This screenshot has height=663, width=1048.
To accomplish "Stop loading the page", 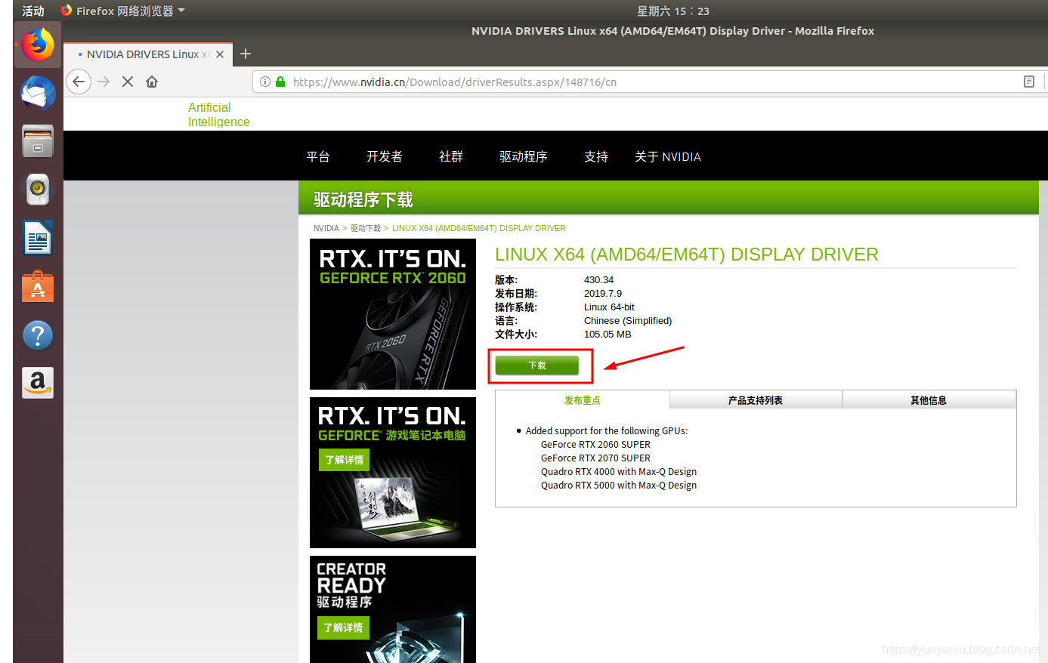I will (128, 82).
